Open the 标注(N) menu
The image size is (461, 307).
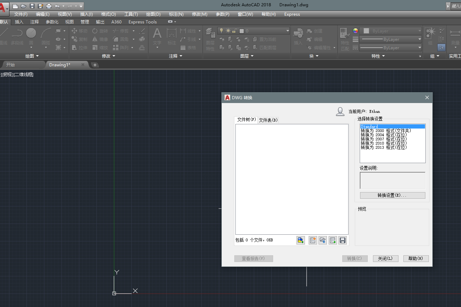(x=176, y=14)
